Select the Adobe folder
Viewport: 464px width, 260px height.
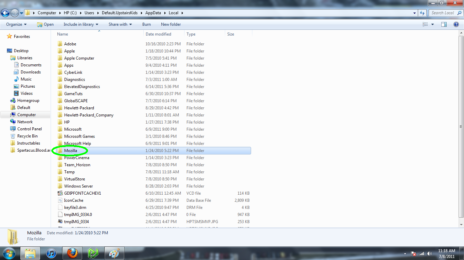tap(70, 44)
